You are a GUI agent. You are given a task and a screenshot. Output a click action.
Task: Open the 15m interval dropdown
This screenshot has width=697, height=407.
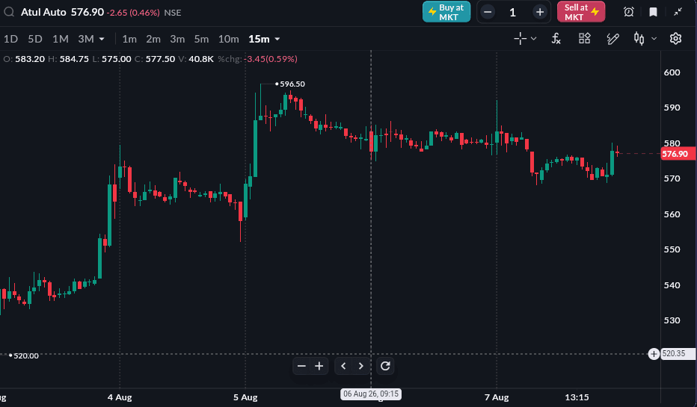coord(264,39)
